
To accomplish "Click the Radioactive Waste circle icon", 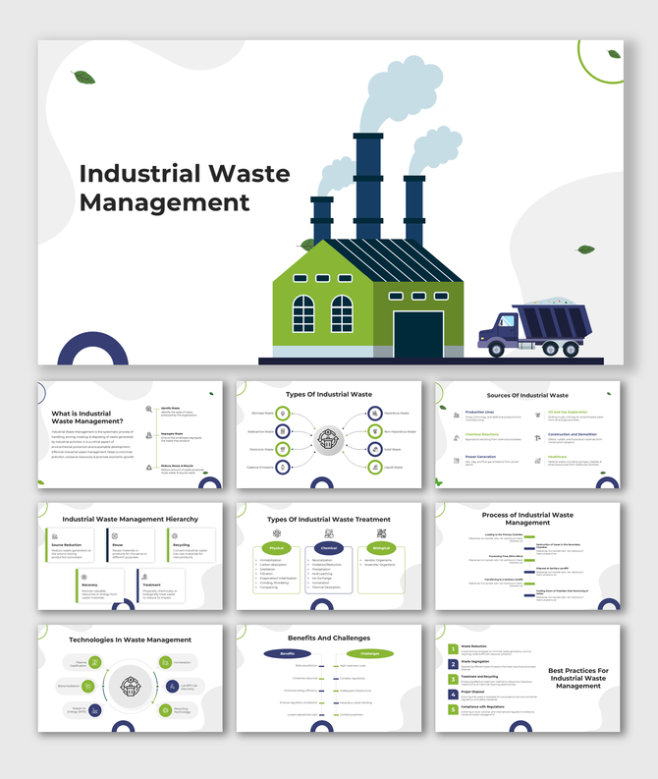I will coord(283,431).
